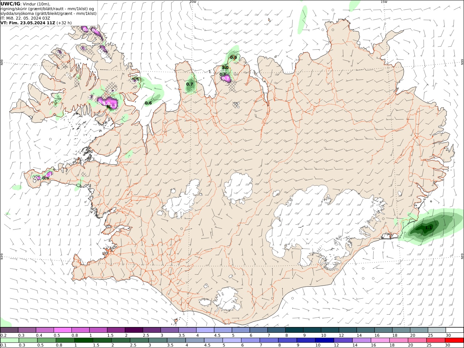The height and width of the screenshot is (348, 464).
Task: Select the bright red 30 rain swatch
Action: click(x=454, y=340)
